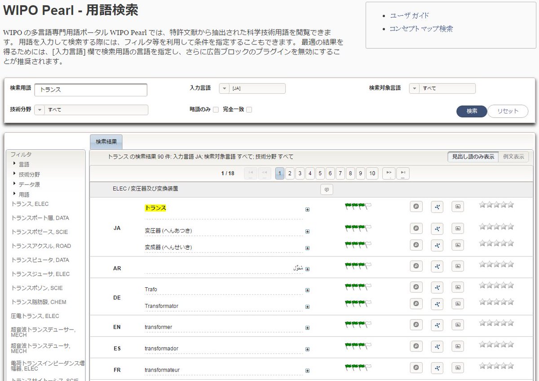Filter by トランスアクスル, ROAD
539x381 pixels.
pos(41,246)
